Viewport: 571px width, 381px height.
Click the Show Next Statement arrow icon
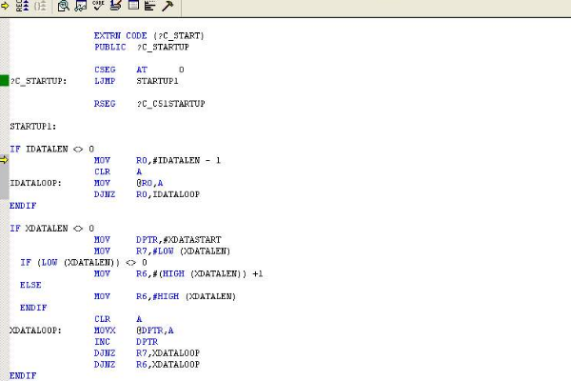pos(4,6)
